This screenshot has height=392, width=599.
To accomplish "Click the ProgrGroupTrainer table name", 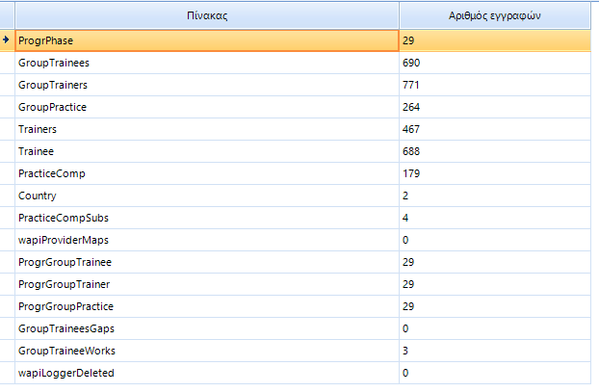I will click(x=65, y=284).
